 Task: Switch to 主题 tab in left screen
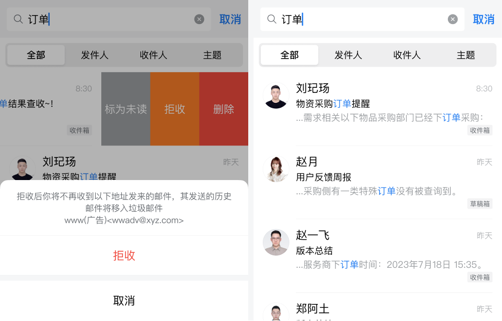(x=212, y=55)
